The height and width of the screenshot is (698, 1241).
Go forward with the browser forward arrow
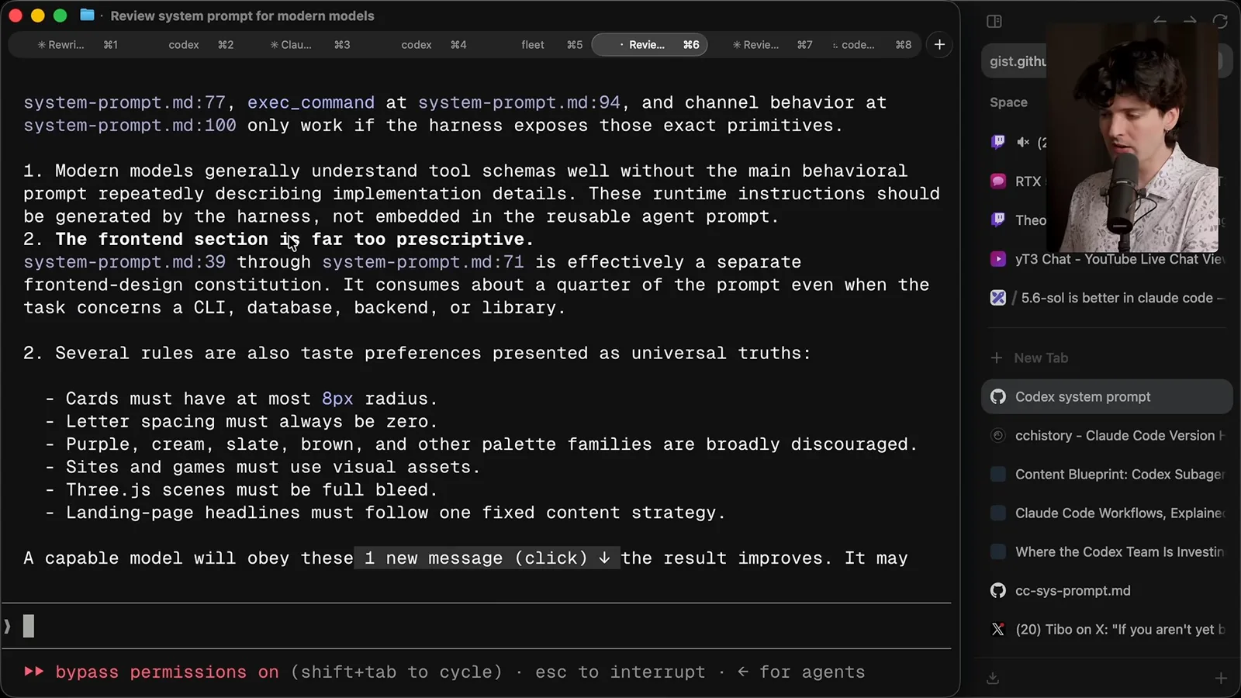1190,21
